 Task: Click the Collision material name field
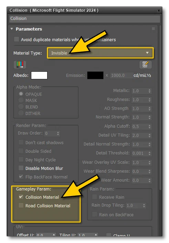pyautogui.click(x=85, y=19)
